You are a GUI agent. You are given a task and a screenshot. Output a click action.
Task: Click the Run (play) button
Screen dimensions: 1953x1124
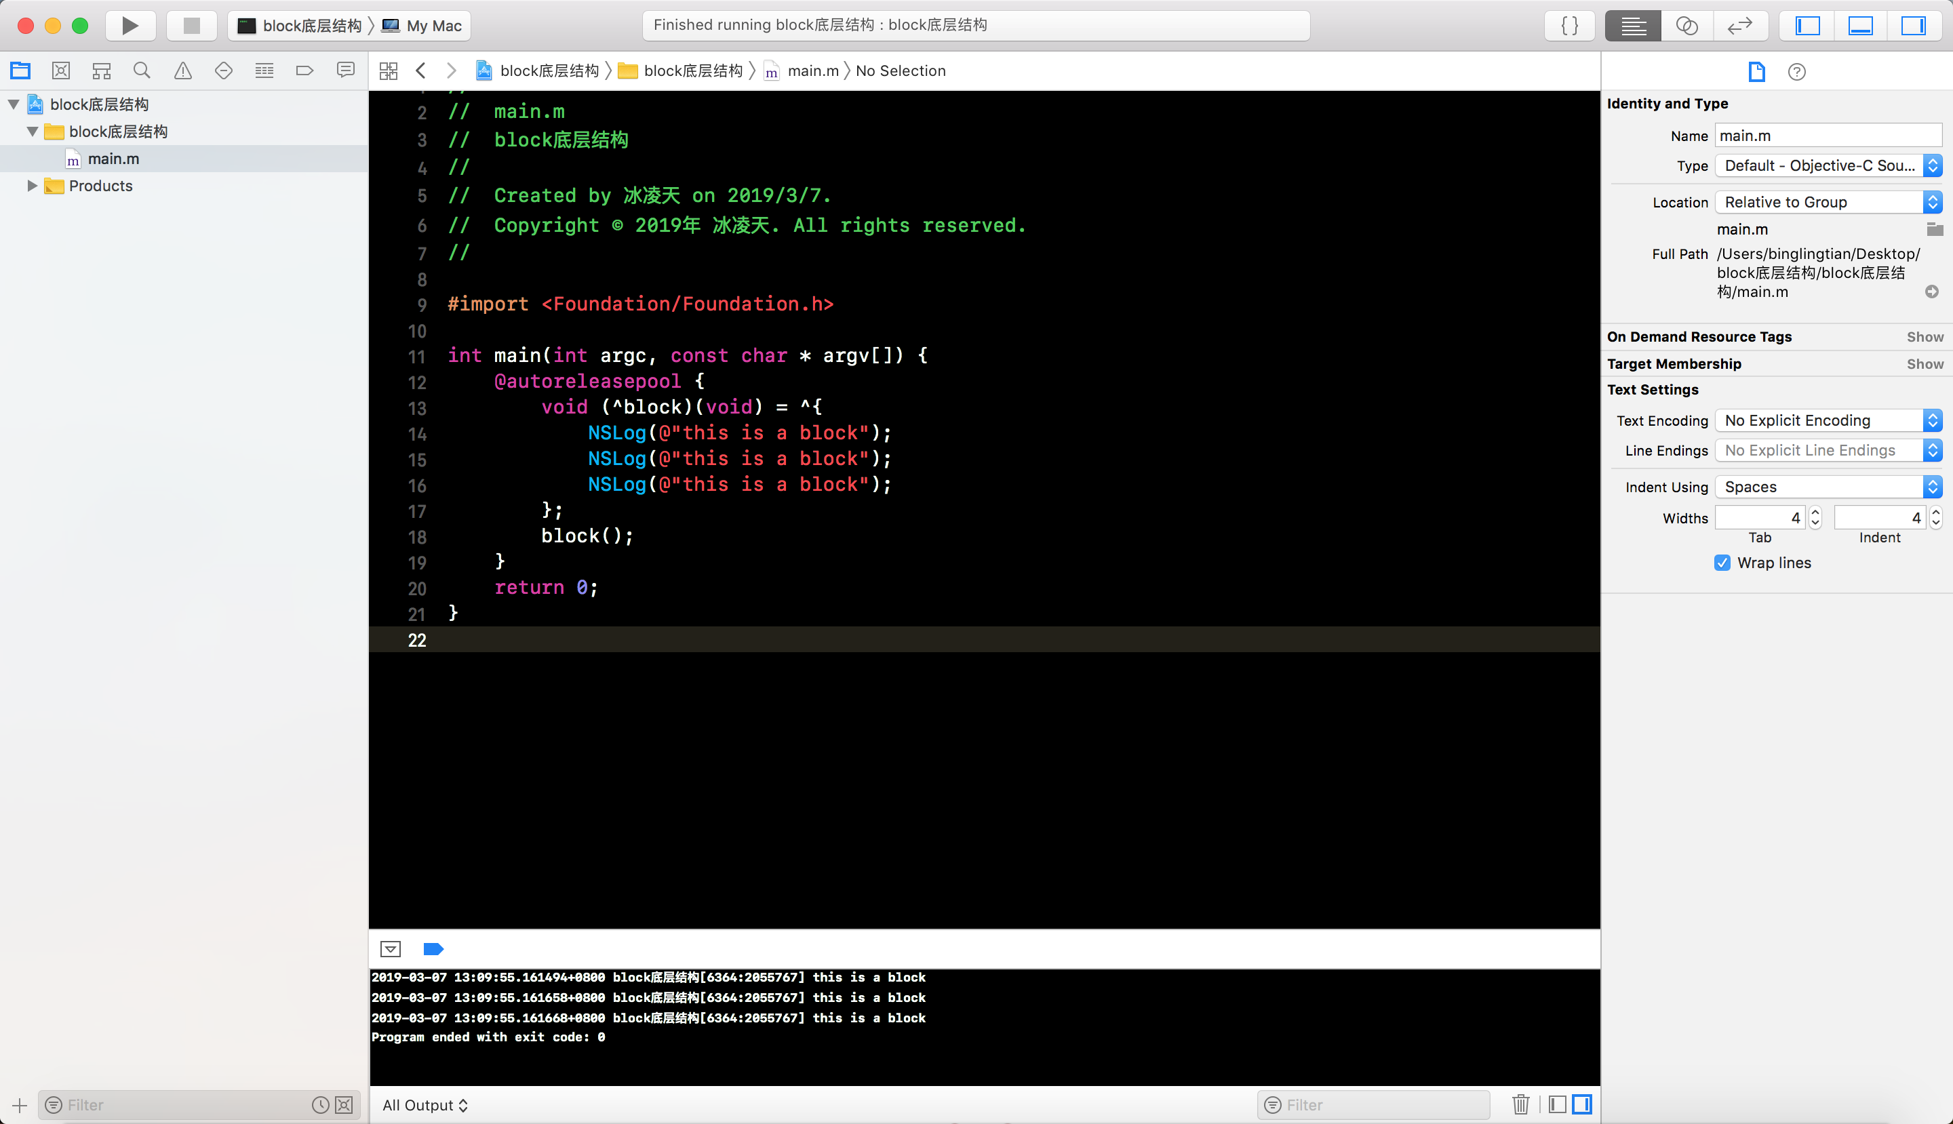[130, 26]
